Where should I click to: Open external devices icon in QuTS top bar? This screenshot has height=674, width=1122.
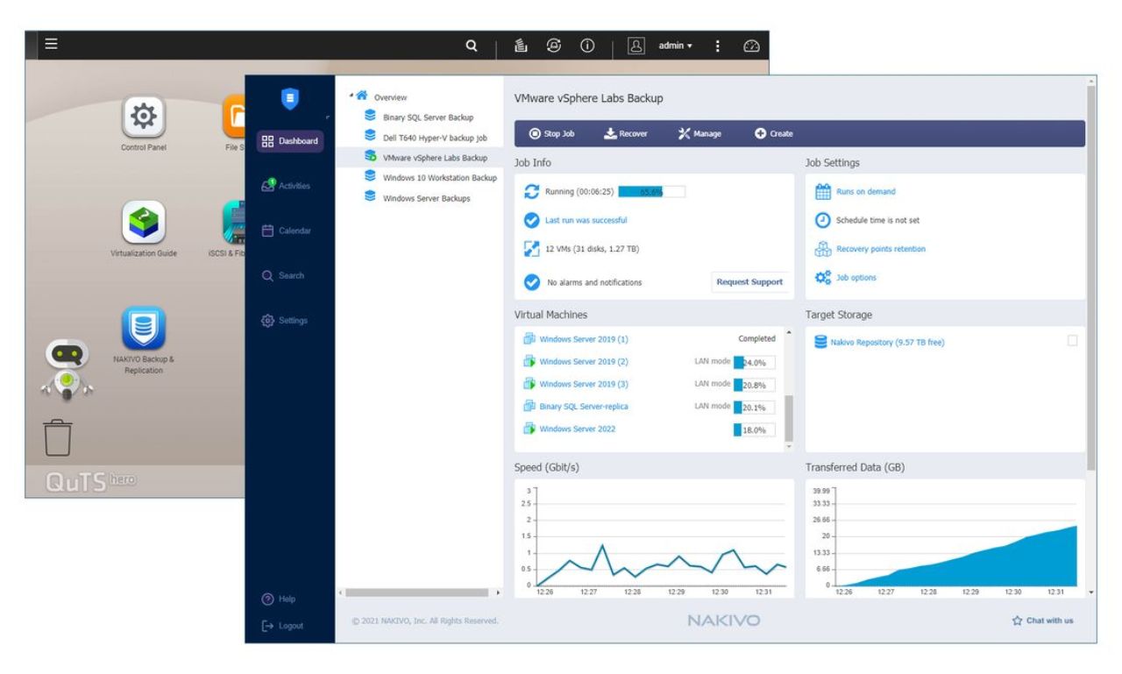pyautogui.click(x=553, y=46)
